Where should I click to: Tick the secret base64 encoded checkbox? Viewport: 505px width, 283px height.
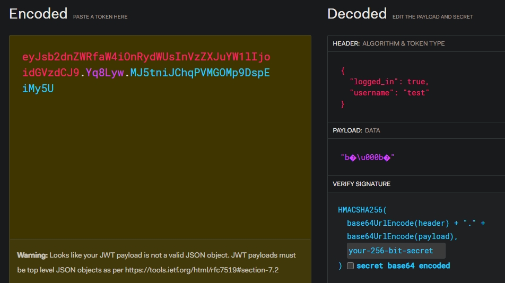(350, 266)
